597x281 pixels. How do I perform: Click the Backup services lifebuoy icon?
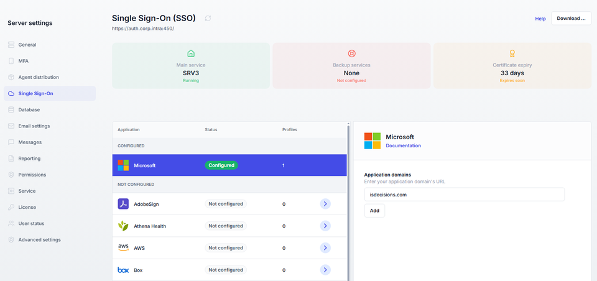tap(351, 54)
